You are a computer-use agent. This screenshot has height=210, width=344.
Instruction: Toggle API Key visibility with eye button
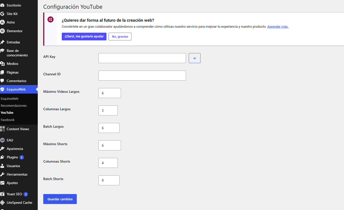pos(194,58)
